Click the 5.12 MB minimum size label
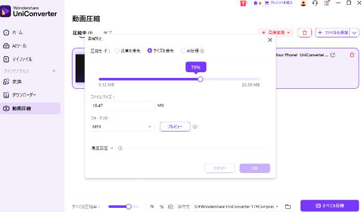The height and width of the screenshot is (212, 364). 106,85
